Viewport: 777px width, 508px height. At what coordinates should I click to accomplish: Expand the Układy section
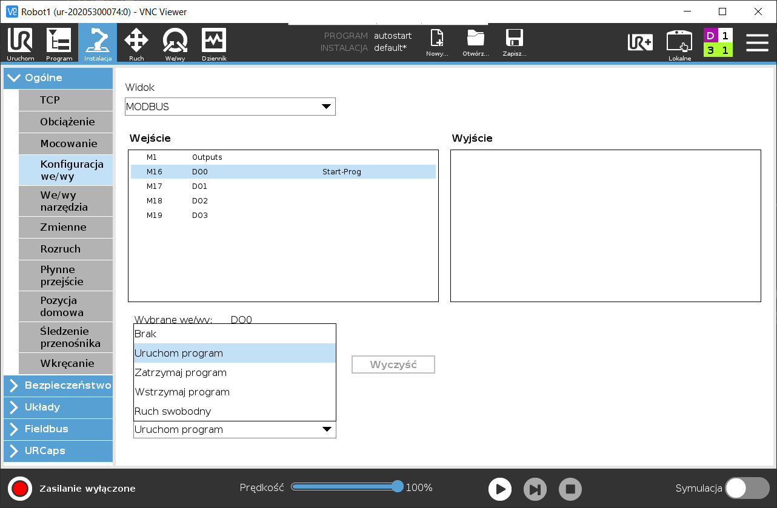click(x=58, y=407)
